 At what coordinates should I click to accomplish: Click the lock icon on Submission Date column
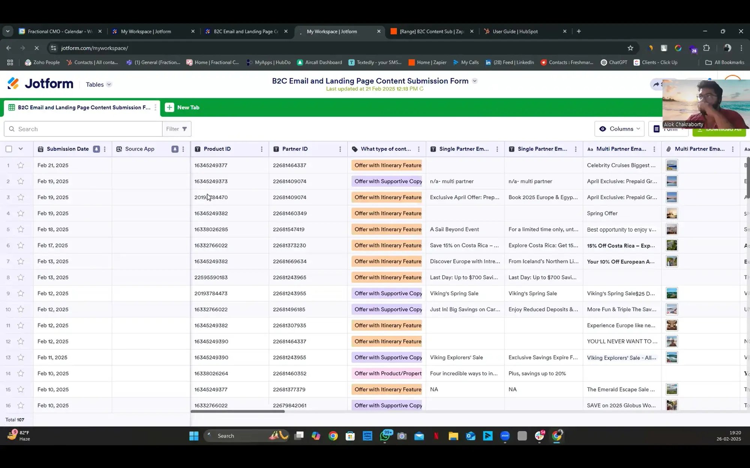click(x=96, y=149)
